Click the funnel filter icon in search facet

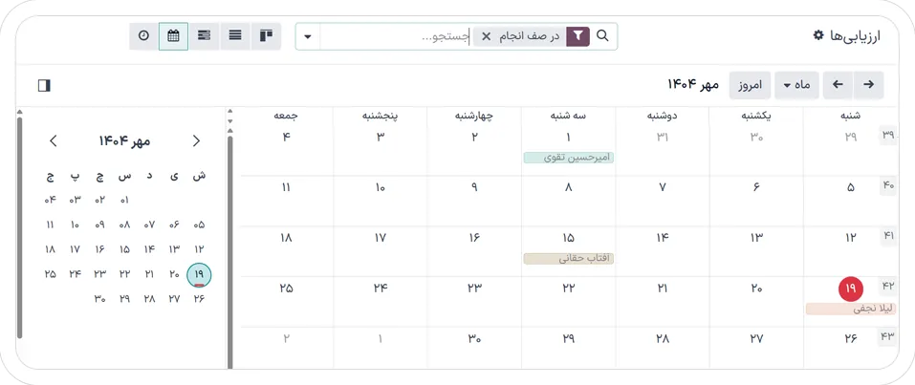[x=577, y=36]
